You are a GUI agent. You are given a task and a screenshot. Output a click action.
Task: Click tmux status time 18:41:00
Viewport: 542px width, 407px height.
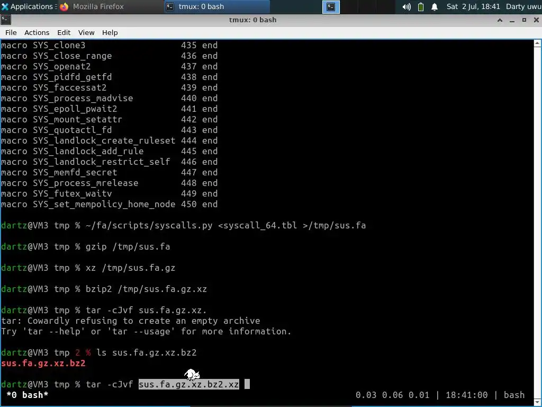tap(467, 395)
